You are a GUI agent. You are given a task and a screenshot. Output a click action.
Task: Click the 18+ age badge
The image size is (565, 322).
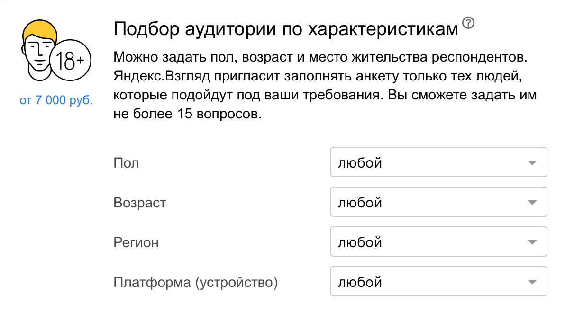[70, 61]
